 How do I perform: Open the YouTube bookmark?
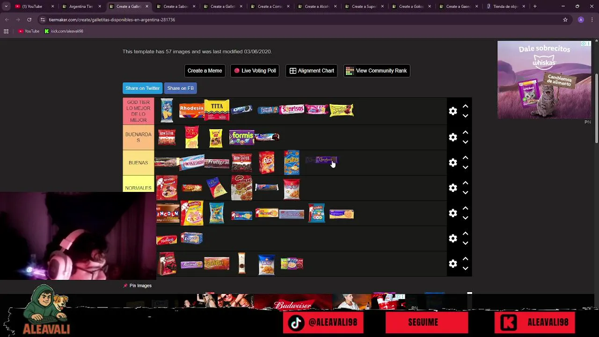(29, 31)
